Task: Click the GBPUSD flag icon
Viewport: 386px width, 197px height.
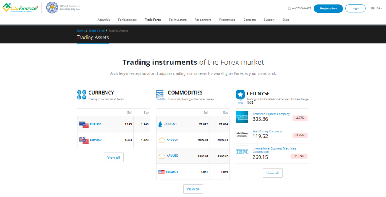Action: tap(84, 140)
